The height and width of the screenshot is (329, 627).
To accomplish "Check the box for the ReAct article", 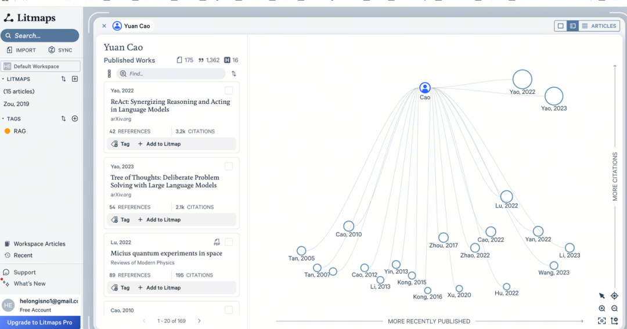I will [x=229, y=91].
